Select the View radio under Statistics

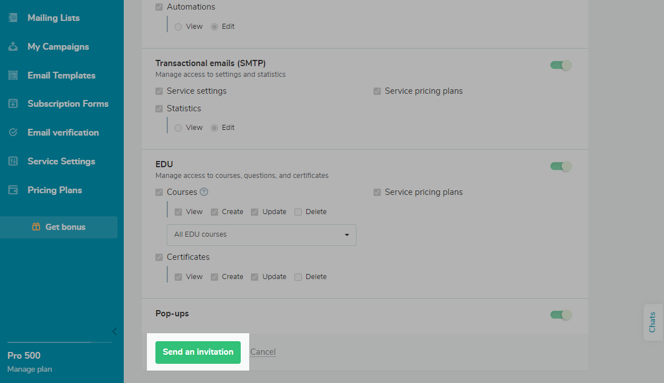coord(179,128)
